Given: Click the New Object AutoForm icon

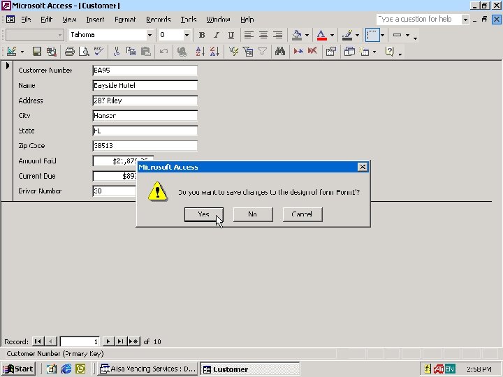Looking at the screenshot, I should coord(365,51).
